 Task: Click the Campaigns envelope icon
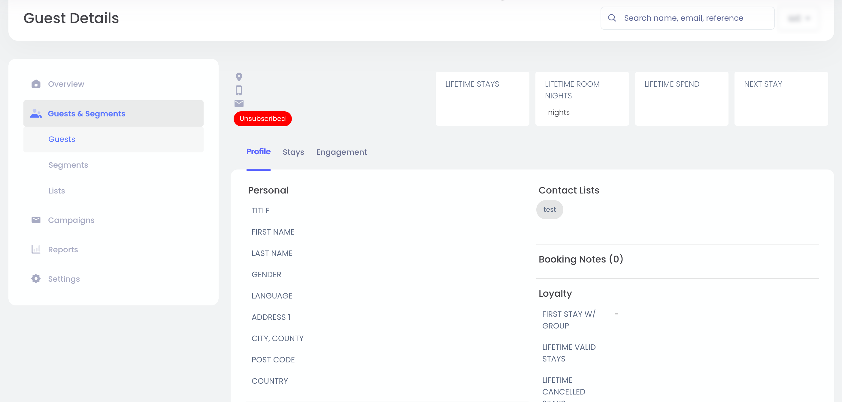pyautogui.click(x=36, y=220)
